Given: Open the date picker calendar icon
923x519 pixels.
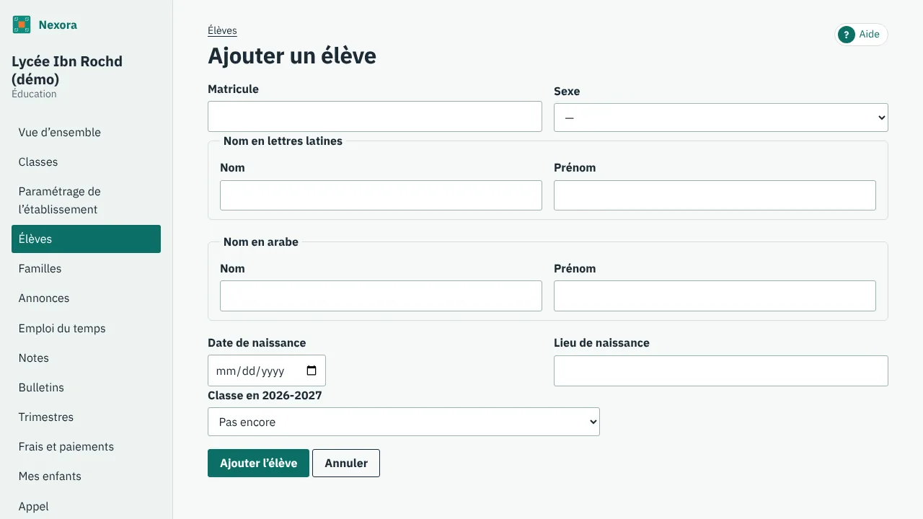Looking at the screenshot, I should tap(312, 371).
